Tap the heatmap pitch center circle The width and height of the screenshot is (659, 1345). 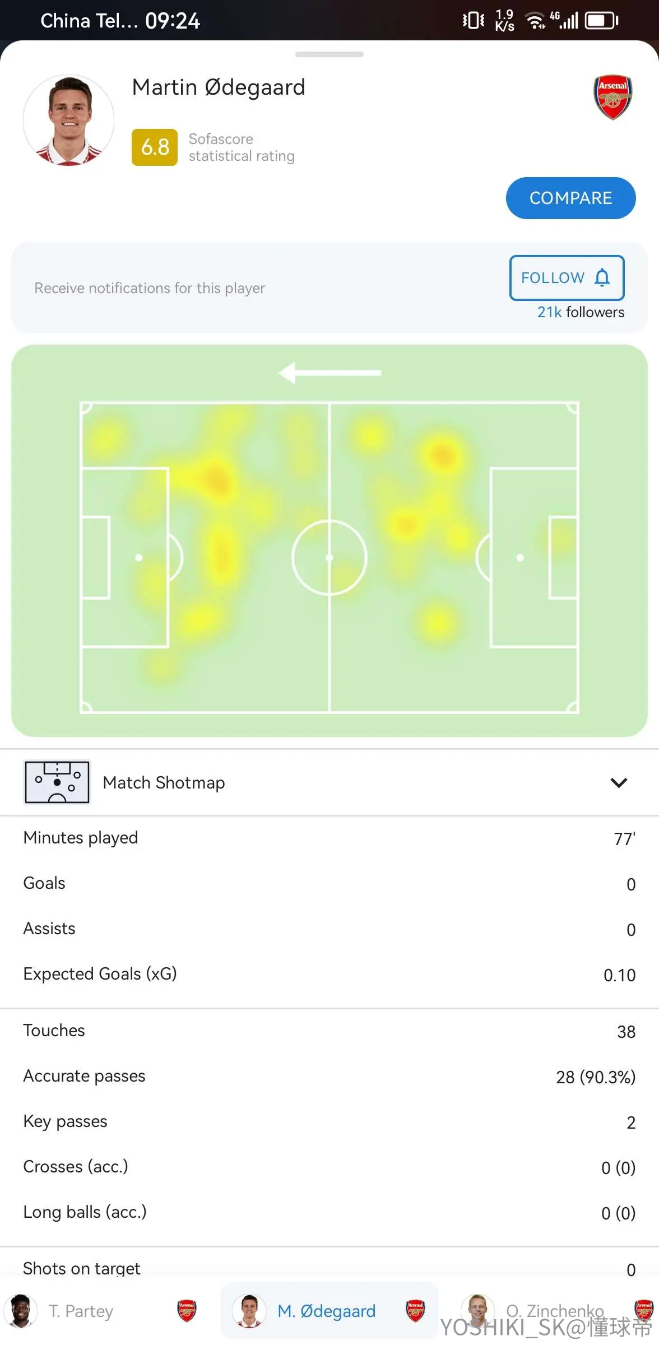click(x=329, y=558)
